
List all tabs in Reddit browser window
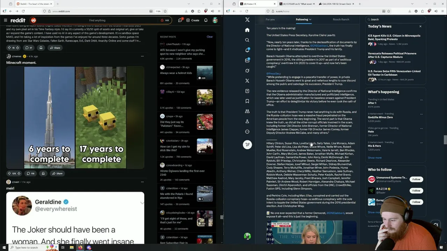click(189, 4)
